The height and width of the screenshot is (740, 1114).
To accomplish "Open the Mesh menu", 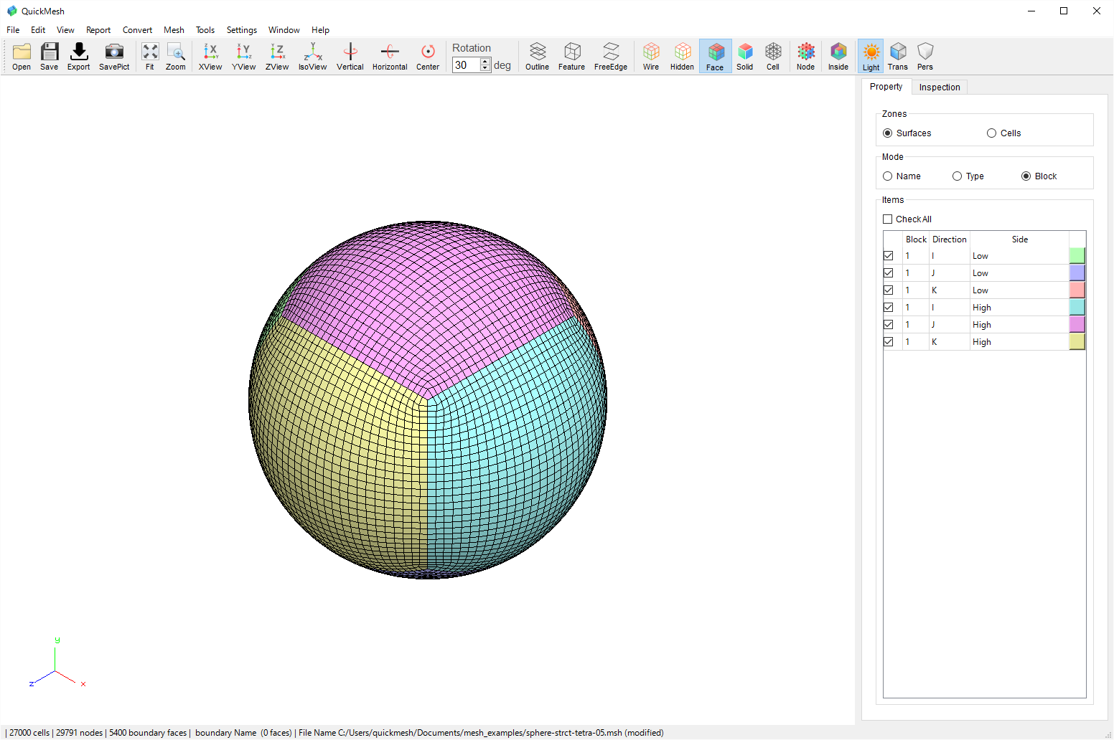I will [174, 30].
